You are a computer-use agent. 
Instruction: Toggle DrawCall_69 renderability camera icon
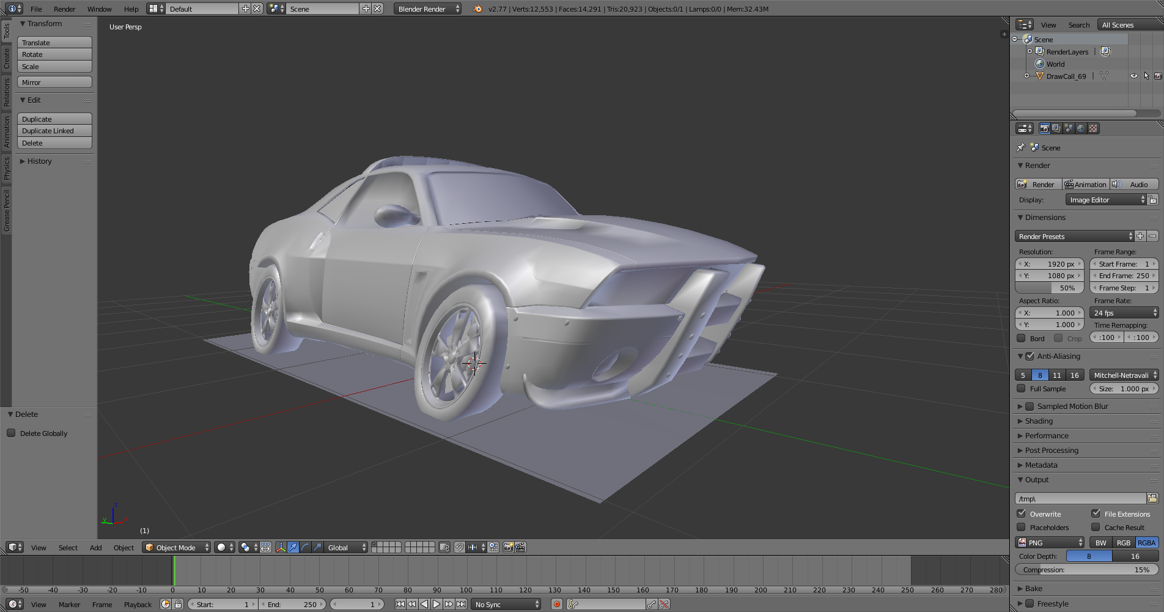tap(1158, 76)
